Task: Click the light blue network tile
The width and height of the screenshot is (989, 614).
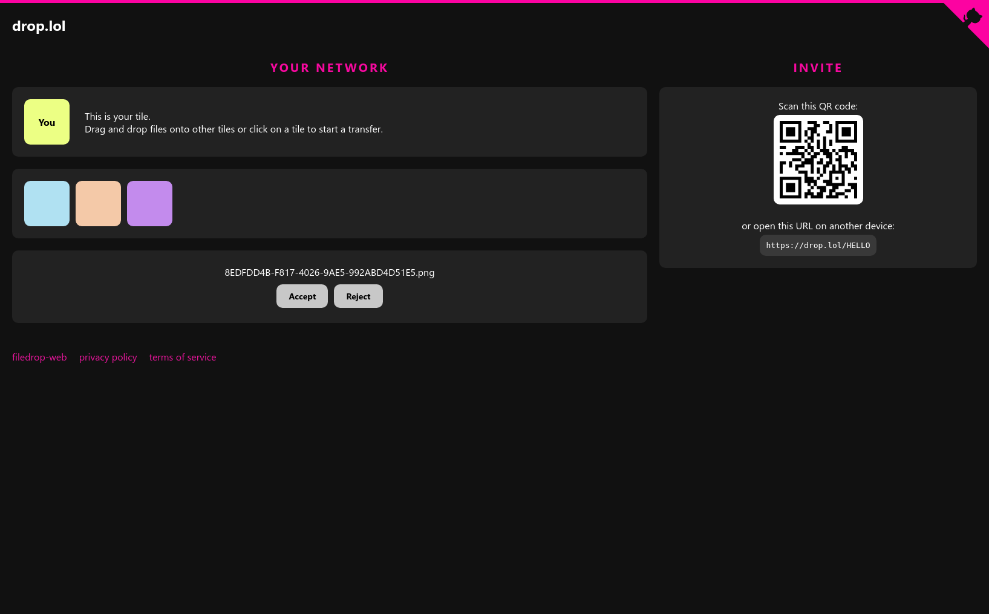Action: [x=47, y=204]
